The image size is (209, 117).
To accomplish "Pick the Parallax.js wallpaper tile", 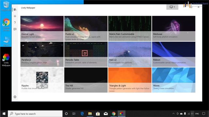I will [42, 54].
